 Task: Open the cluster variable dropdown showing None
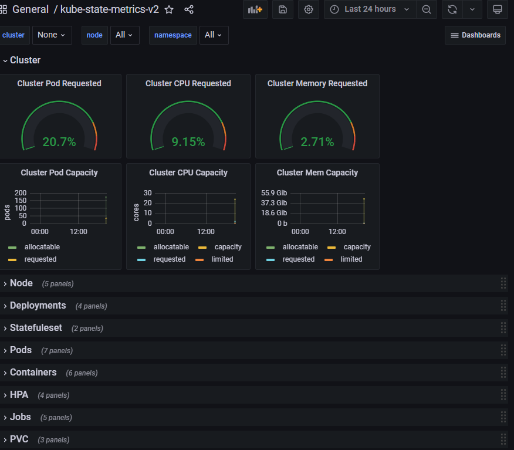(52, 35)
